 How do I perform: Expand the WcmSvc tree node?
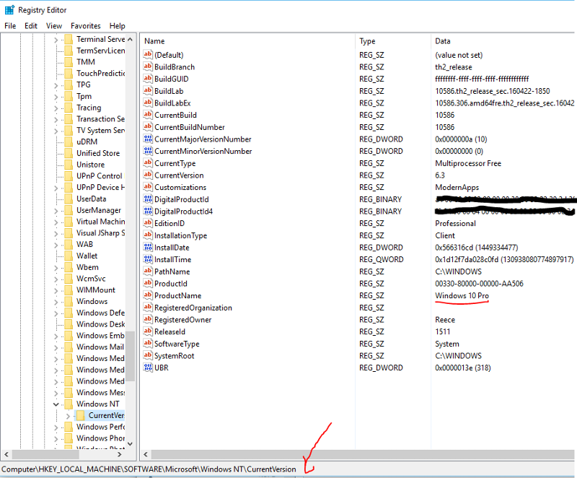[56, 279]
